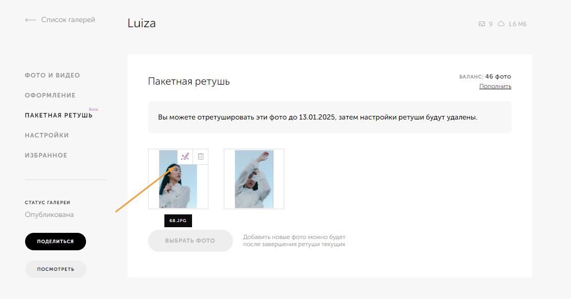Open the Настройки section
571x299 pixels.
(x=47, y=135)
